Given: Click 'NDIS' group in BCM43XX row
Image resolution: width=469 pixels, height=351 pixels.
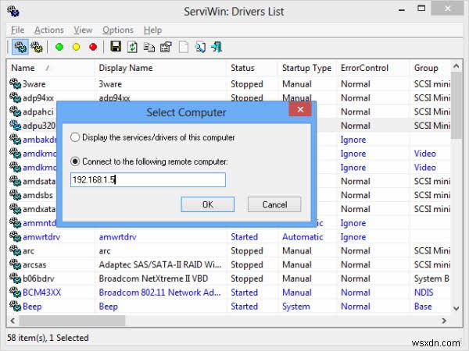Looking at the screenshot, I should tap(423, 292).
